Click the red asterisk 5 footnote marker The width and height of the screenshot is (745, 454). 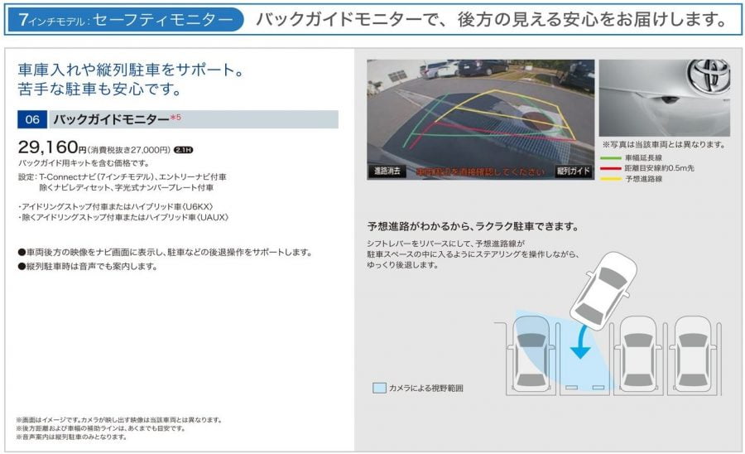[x=175, y=118]
